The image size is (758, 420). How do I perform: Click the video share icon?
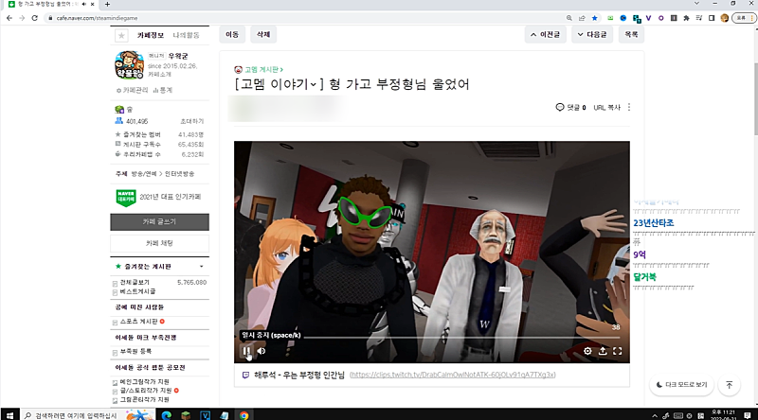click(x=603, y=351)
